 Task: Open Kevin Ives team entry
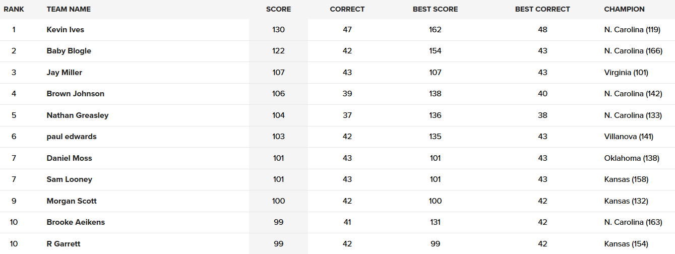pos(66,30)
